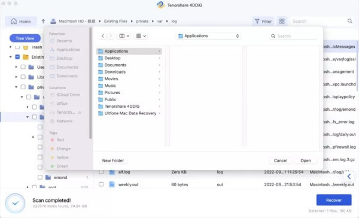359x218 pixels.
Task: Toggle the Users folder checkbox in tree
Action: (23, 67)
